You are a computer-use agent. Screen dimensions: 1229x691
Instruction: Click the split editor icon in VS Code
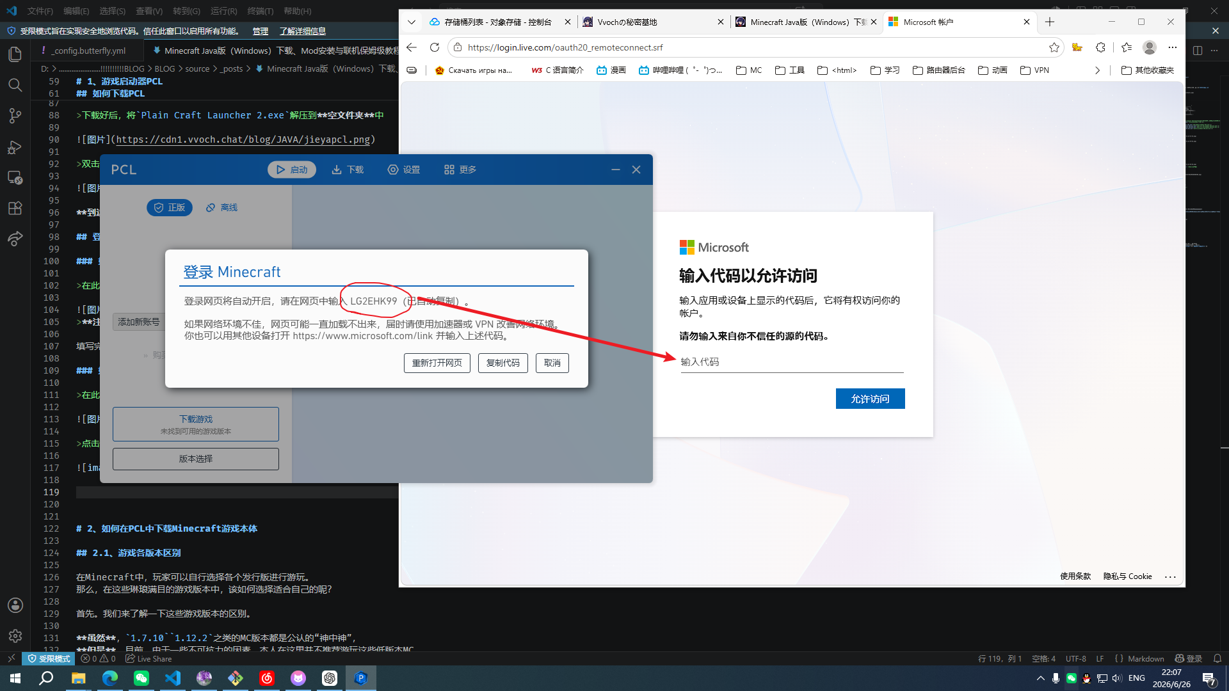tap(1198, 51)
